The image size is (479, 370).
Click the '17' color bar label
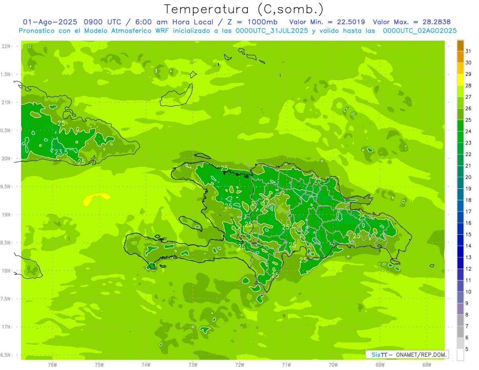point(468,212)
